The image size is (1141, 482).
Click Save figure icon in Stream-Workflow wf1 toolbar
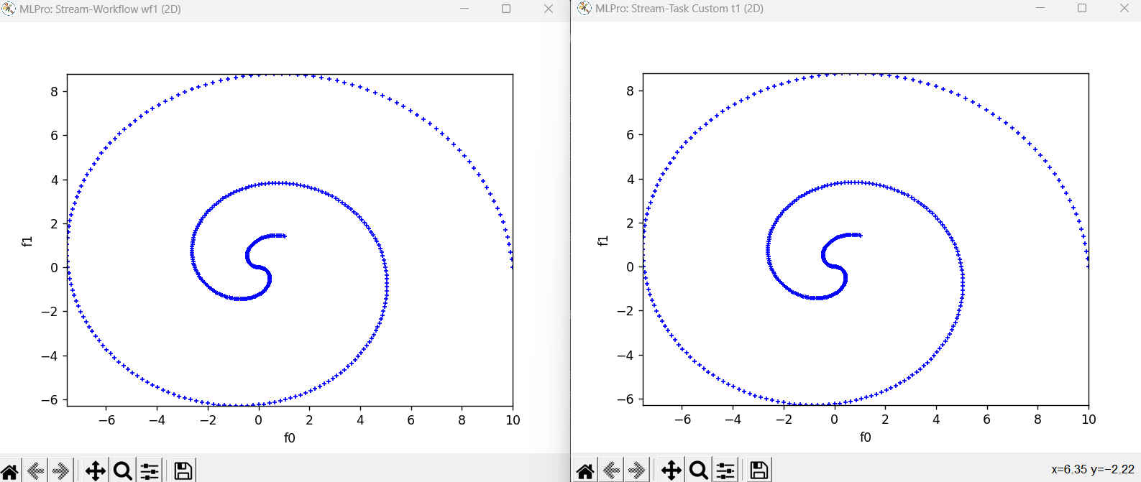[183, 471]
